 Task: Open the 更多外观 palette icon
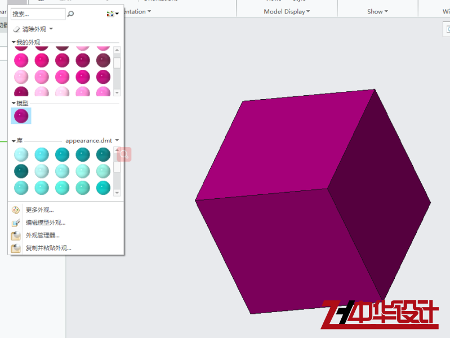pyautogui.click(x=16, y=210)
